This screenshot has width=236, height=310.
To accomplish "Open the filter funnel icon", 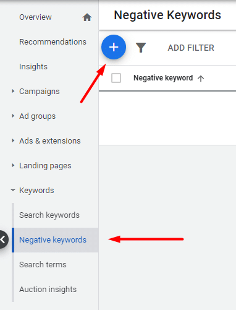I will click(x=141, y=48).
